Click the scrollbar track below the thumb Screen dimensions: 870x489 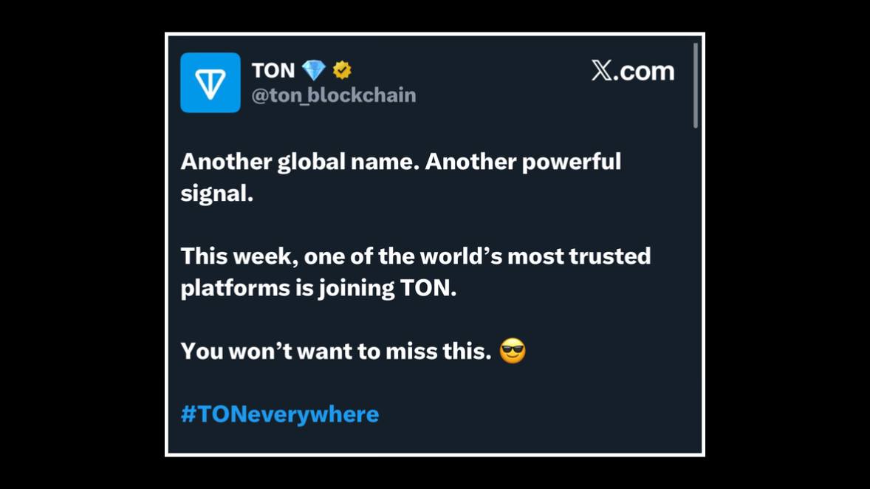[695, 289]
